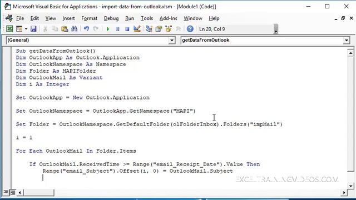Click the Paste clipboard icon
The image size is (356, 200).
65,29
